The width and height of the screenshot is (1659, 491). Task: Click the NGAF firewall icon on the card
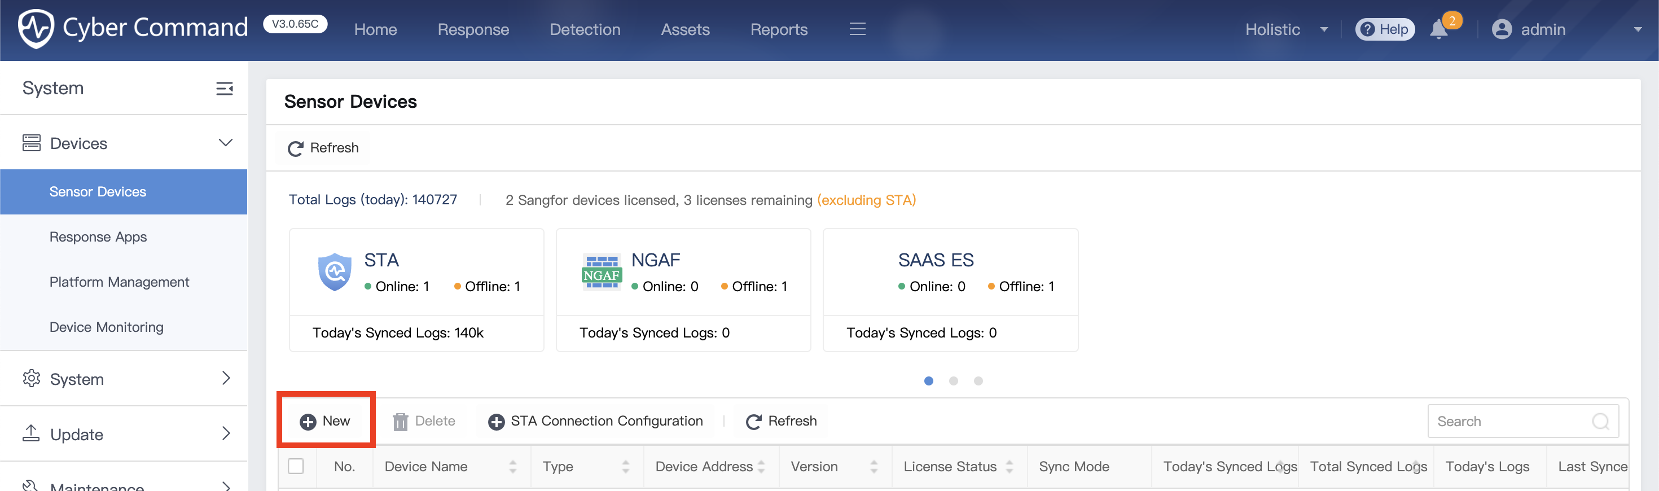[x=602, y=272]
